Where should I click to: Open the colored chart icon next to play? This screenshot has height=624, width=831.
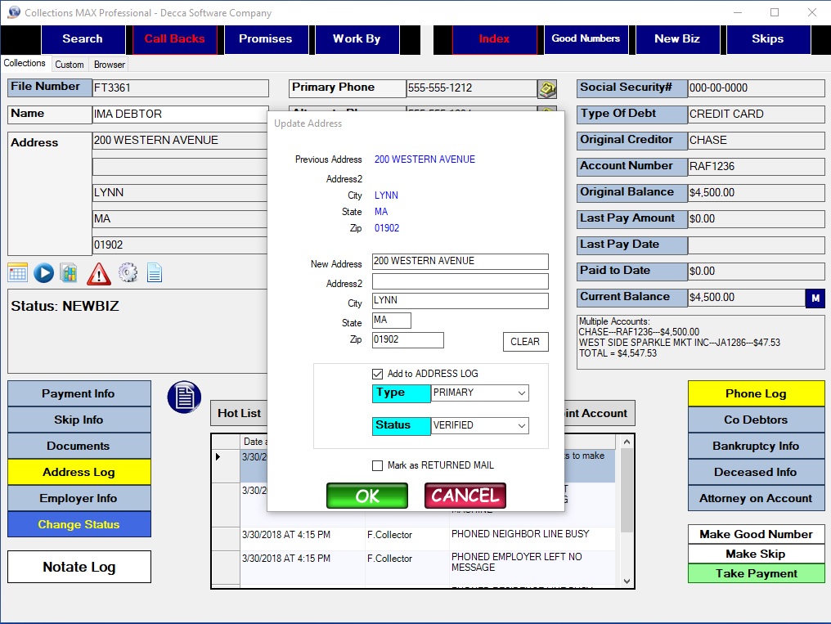71,272
